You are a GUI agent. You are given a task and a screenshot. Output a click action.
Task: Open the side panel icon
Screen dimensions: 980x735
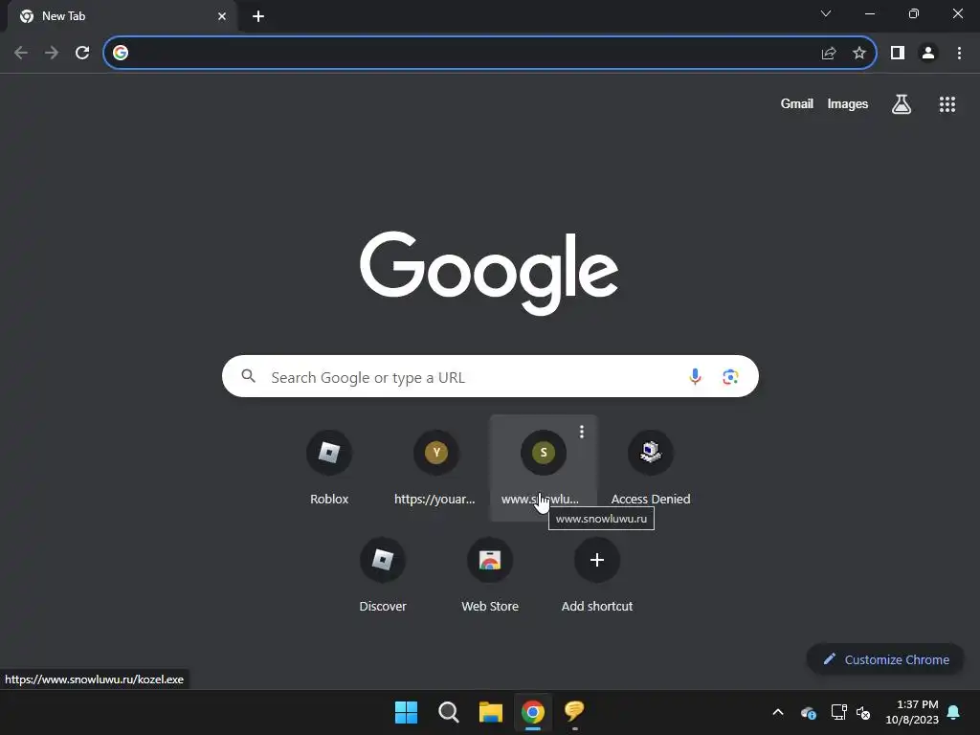coord(898,54)
